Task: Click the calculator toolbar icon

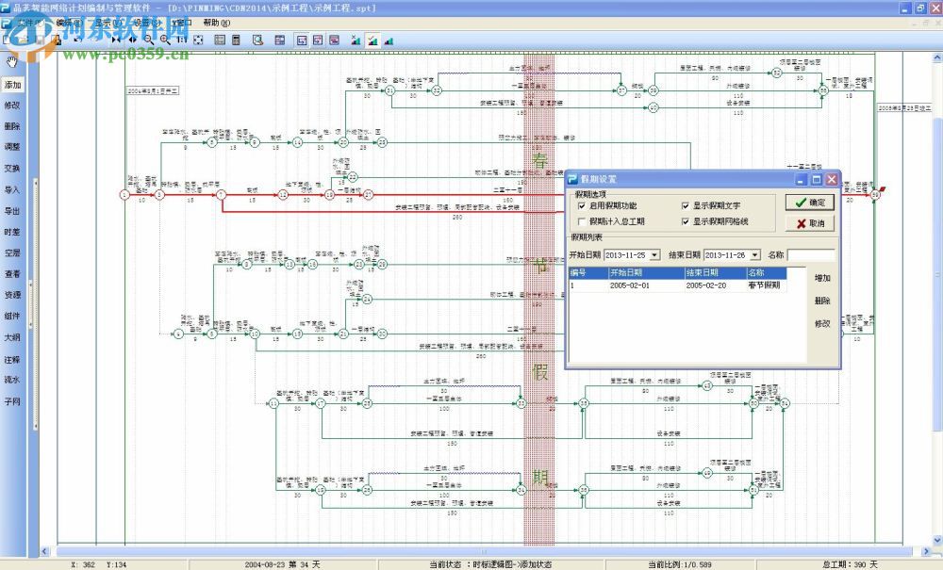Action: click(236, 41)
